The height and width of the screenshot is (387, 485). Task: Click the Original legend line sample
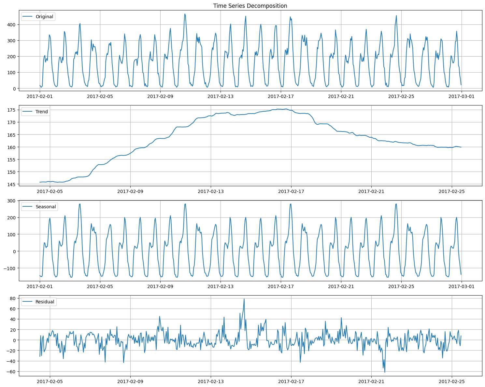[x=28, y=17]
